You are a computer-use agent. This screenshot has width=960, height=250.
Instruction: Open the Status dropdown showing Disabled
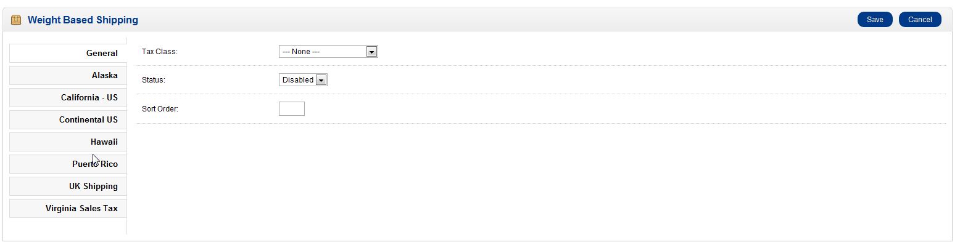(x=303, y=80)
